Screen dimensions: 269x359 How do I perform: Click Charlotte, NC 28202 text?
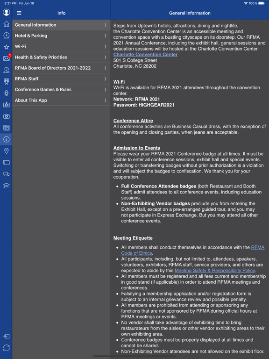coord(134,66)
